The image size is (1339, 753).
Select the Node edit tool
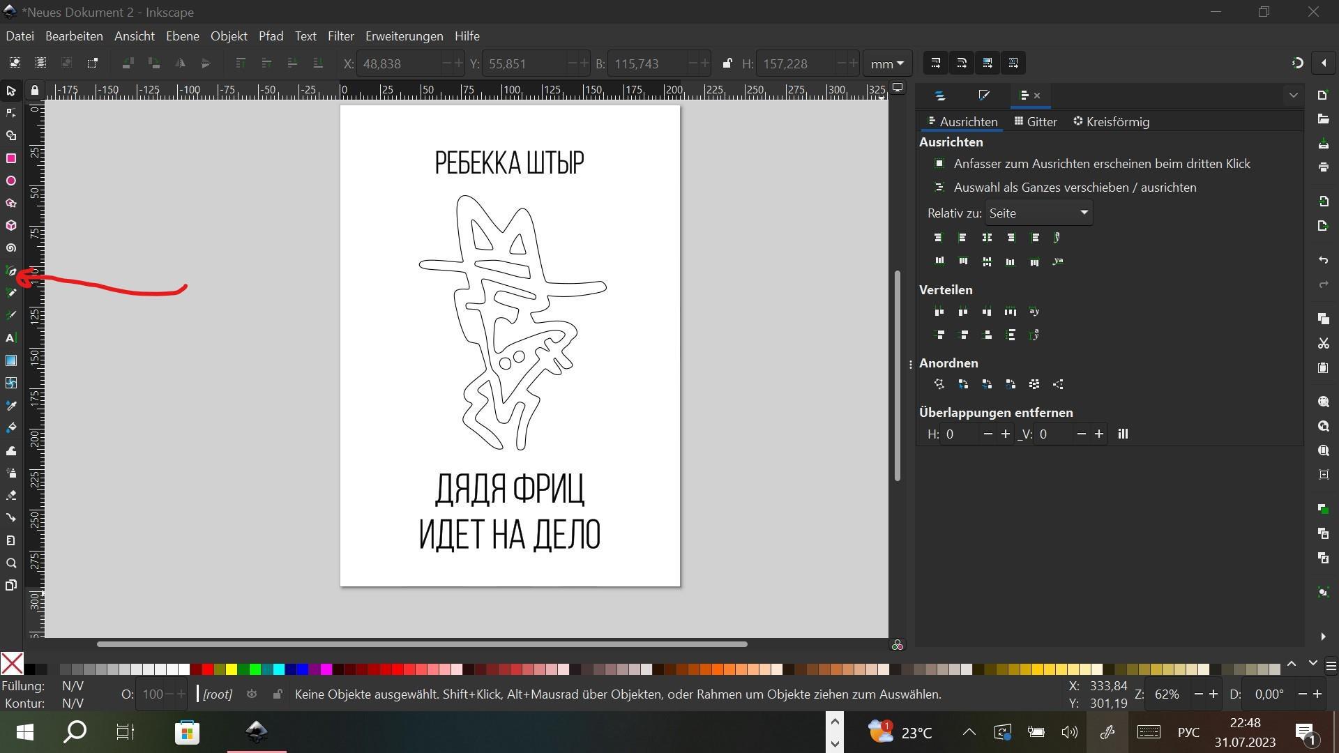click(11, 113)
